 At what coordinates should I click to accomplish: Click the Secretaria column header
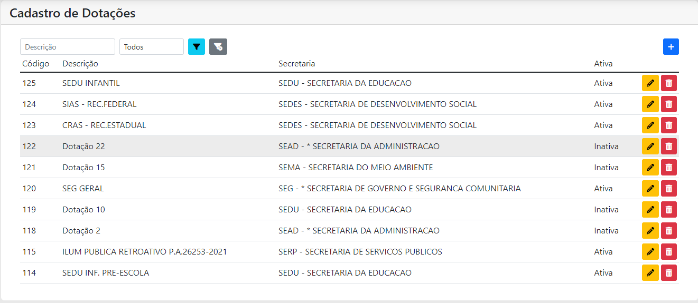[297, 64]
